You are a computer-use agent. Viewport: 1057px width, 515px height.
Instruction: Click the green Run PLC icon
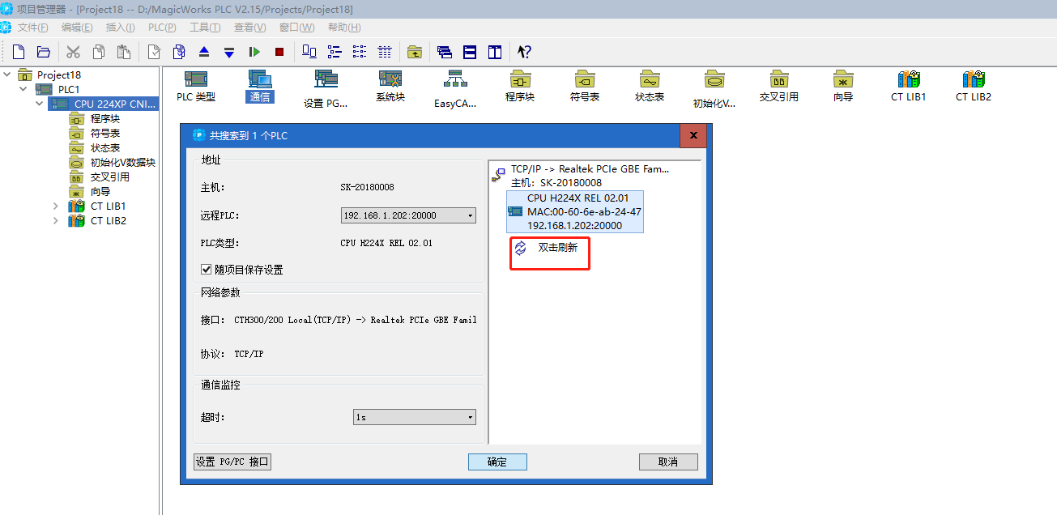pyautogui.click(x=254, y=52)
